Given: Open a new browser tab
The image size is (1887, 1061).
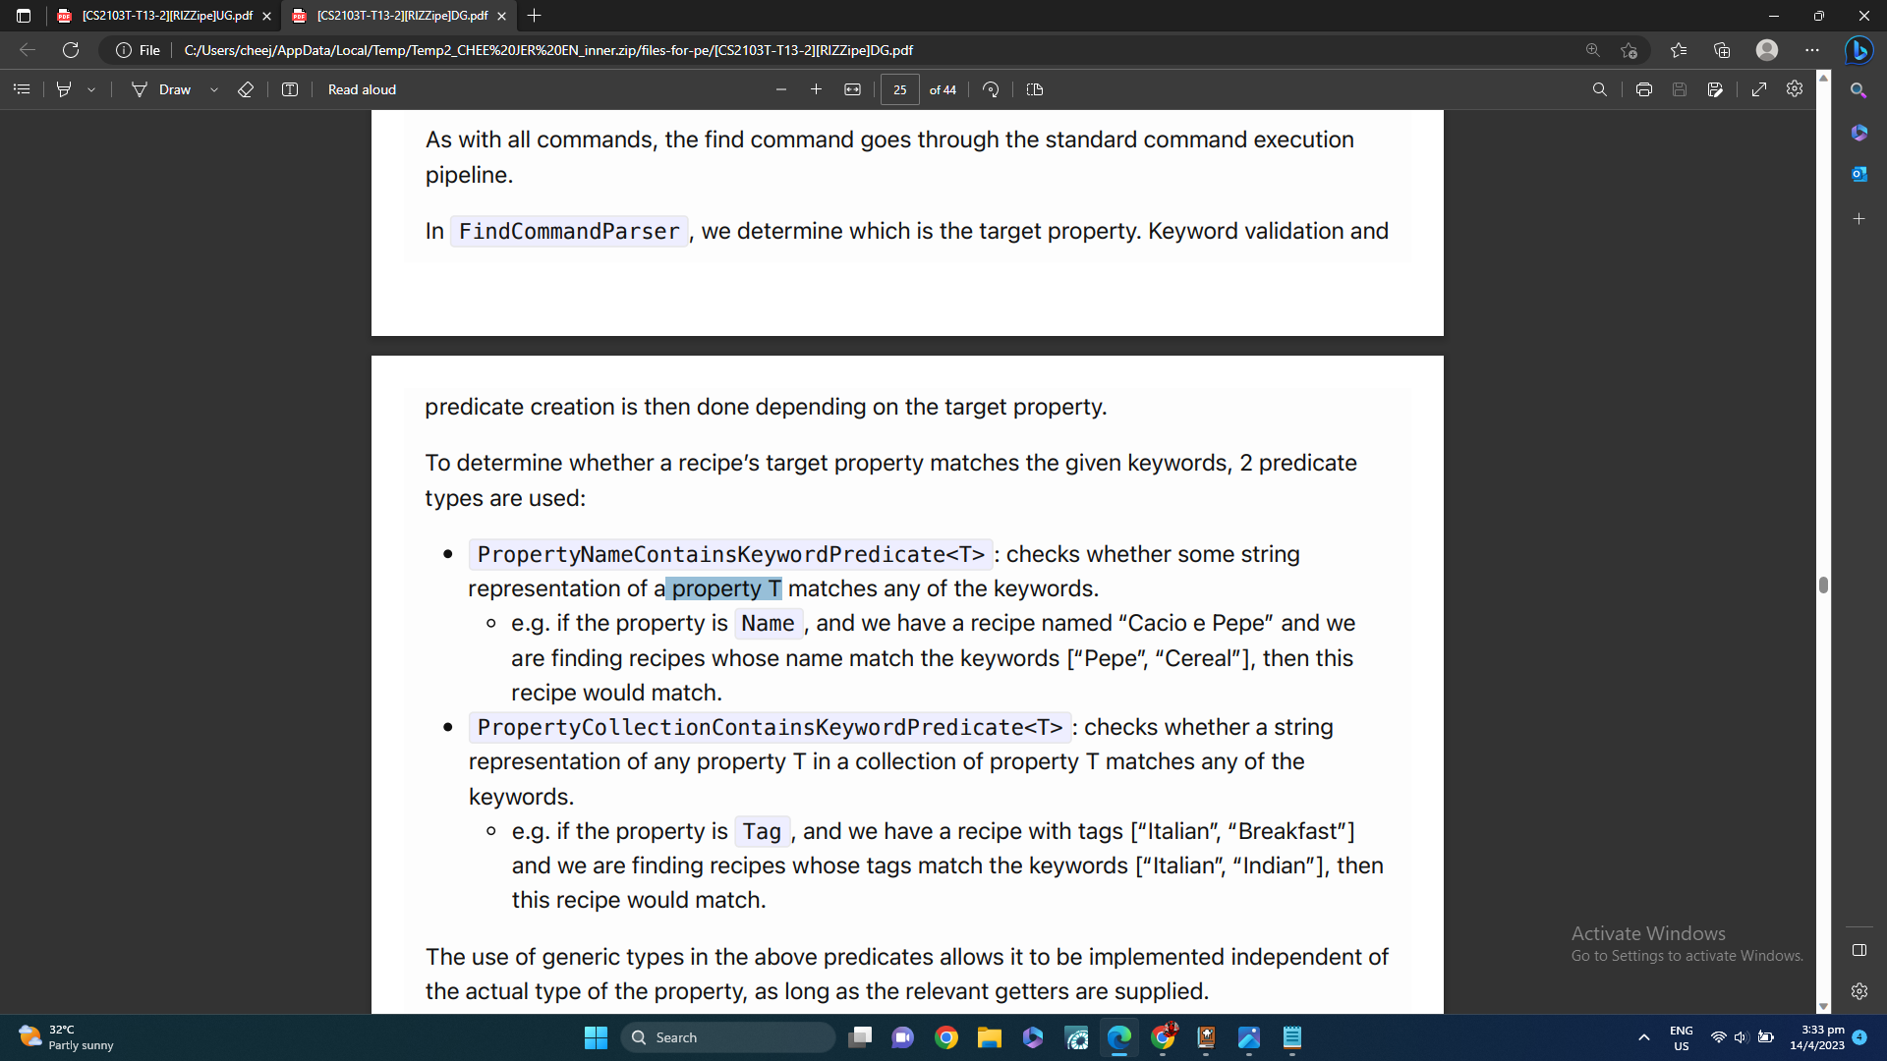Looking at the screenshot, I should coord(534,16).
